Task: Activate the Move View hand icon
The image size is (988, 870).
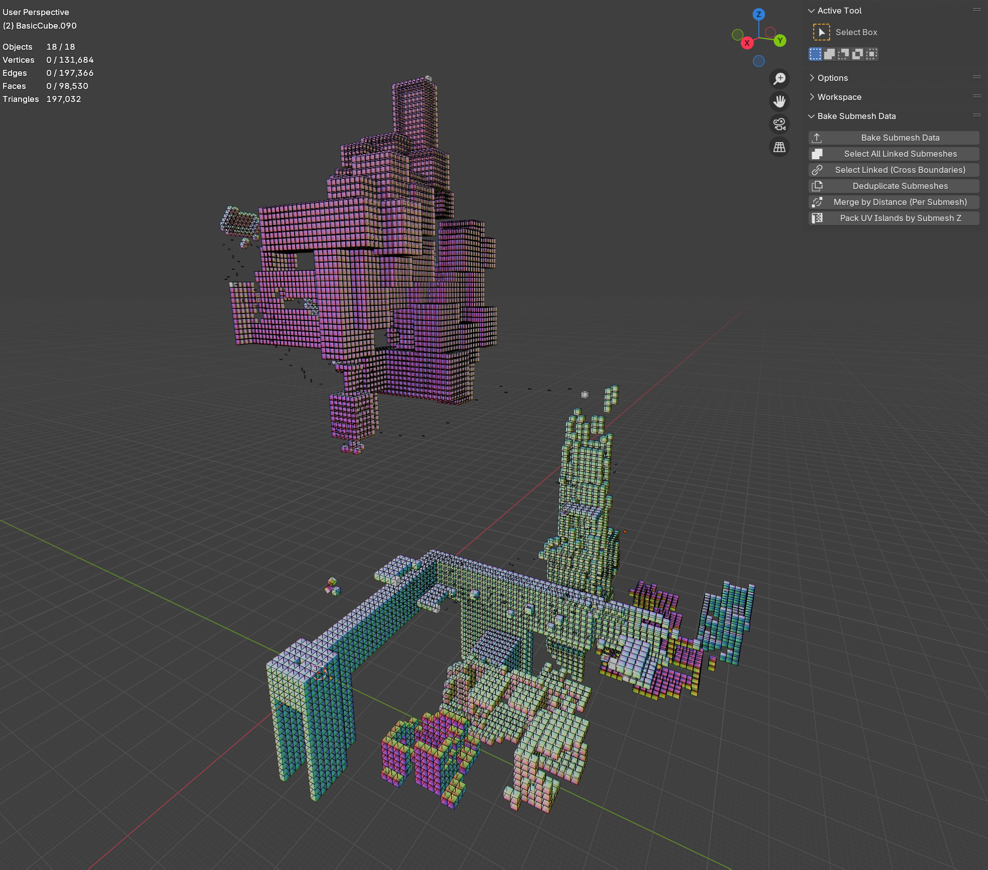Action: [779, 101]
